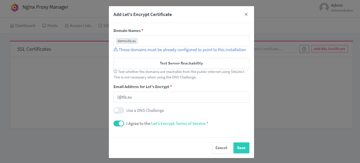Open the help question mark icon
This screenshot has width=360, height=163.
point(304,49)
